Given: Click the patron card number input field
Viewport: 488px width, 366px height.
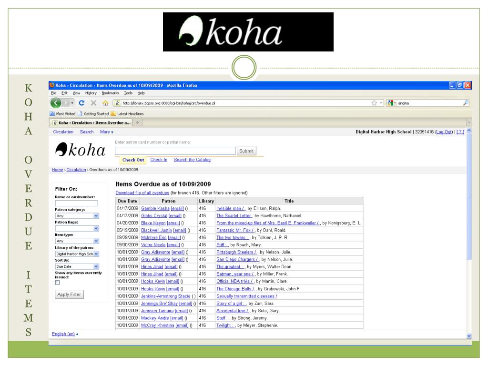Looking at the screenshot, I should point(175,151).
